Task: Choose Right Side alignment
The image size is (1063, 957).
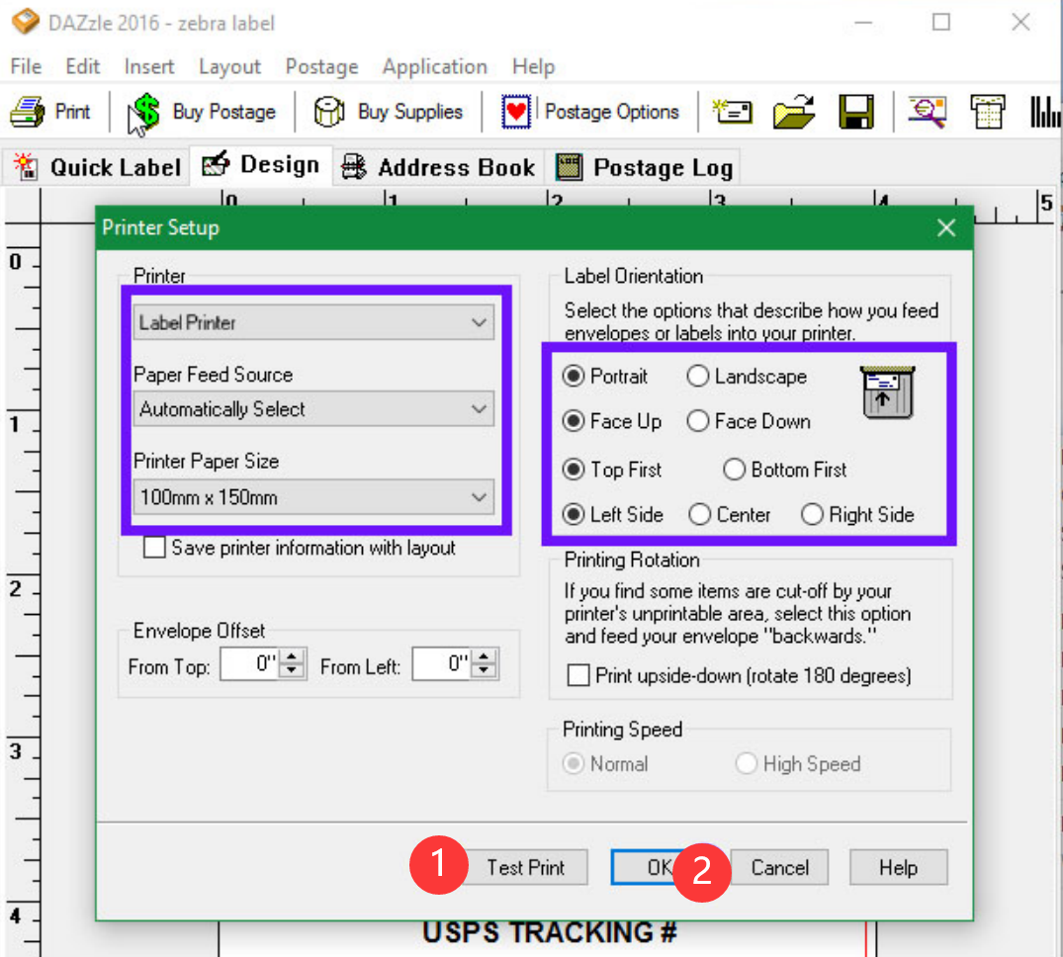Action: [x=857, y=515]
